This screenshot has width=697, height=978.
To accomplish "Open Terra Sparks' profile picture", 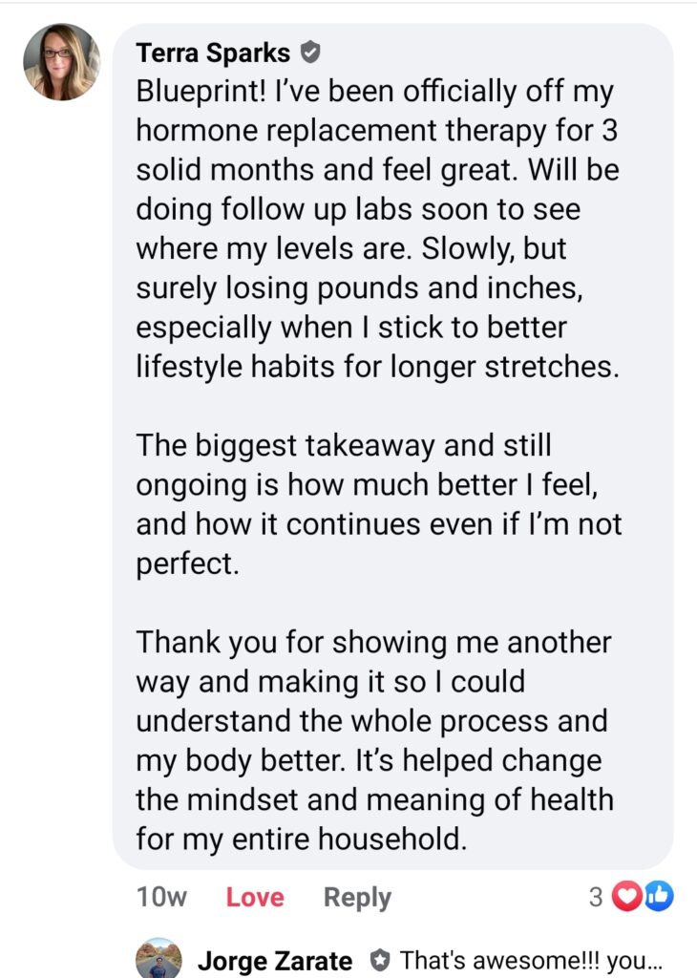I will 61,62.
